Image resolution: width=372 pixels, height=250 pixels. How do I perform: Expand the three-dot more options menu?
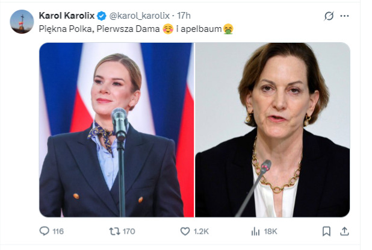point(344,16)
